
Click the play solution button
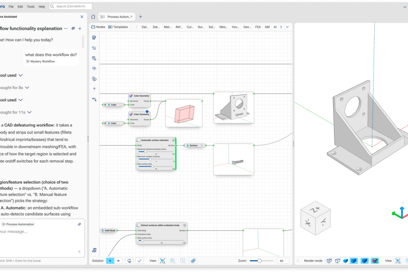[110, 261]
